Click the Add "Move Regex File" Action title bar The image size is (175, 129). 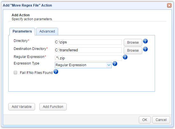pos(71,5)
